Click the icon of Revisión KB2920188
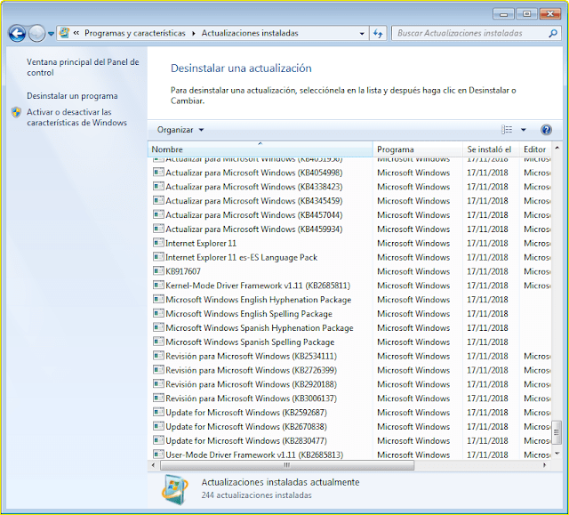 coord(158,384)
